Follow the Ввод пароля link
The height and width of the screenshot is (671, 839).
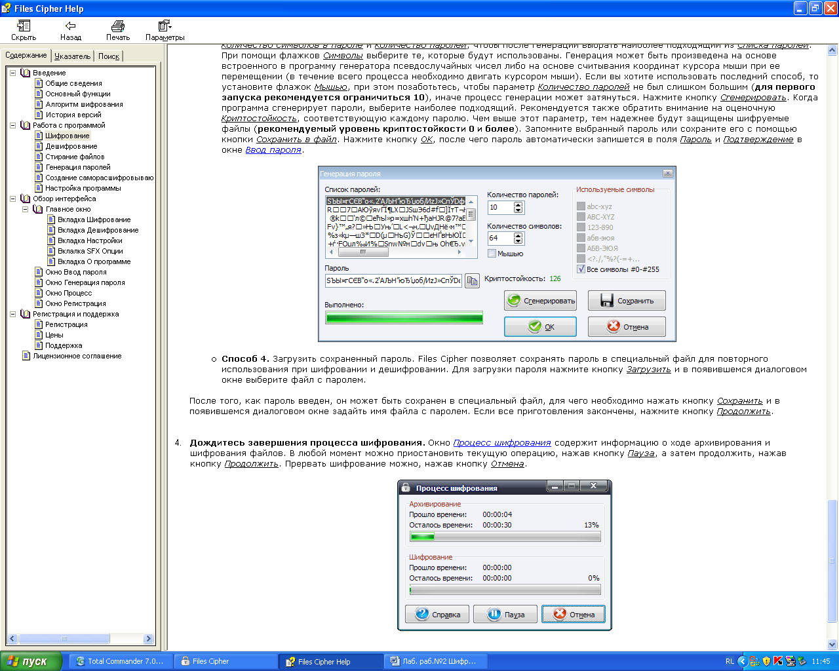pos(273,150)
